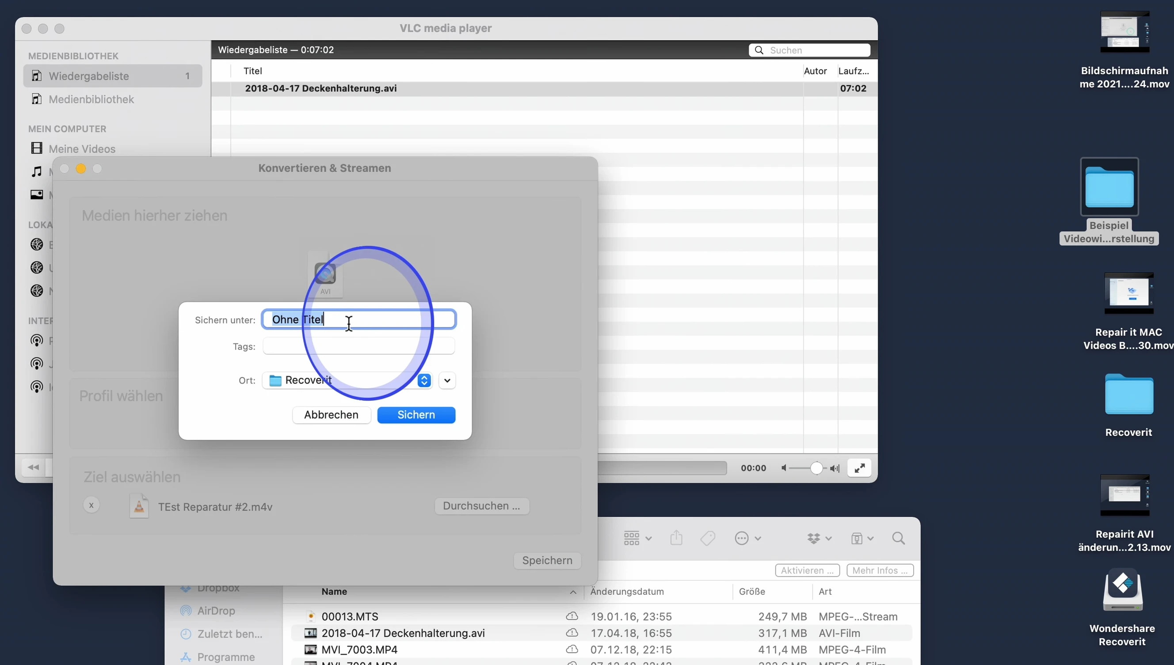Click the Mehr Infos button in Finder

pos(880,570)
